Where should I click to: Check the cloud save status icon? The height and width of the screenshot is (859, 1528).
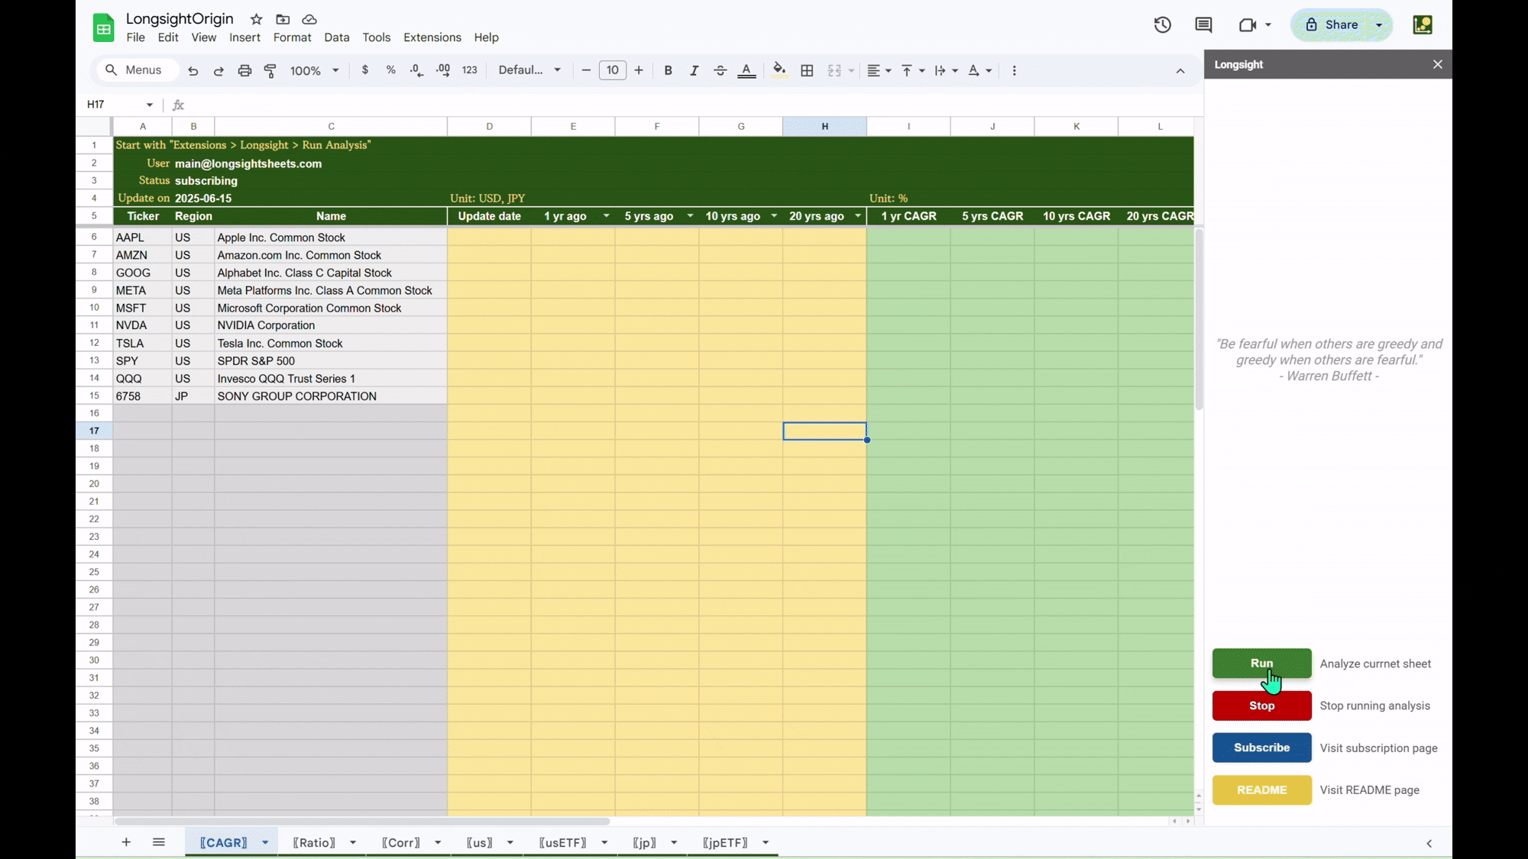[x=309, y=19]
